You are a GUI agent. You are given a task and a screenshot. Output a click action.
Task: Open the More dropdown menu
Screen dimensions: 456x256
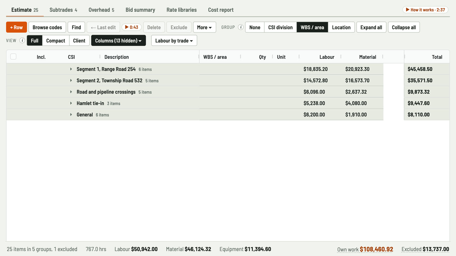205,27
